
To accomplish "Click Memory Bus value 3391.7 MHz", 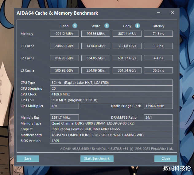I will tap(64, 117).
